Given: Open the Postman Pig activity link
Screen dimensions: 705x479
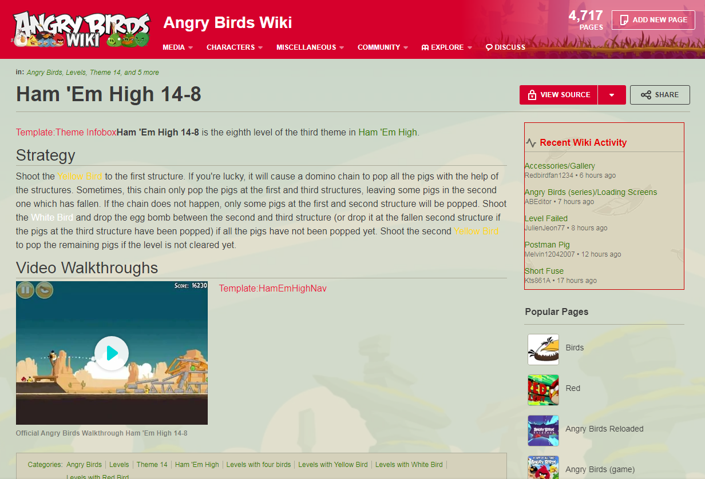Looking at the screenshot, I should [x=547, y=245].
